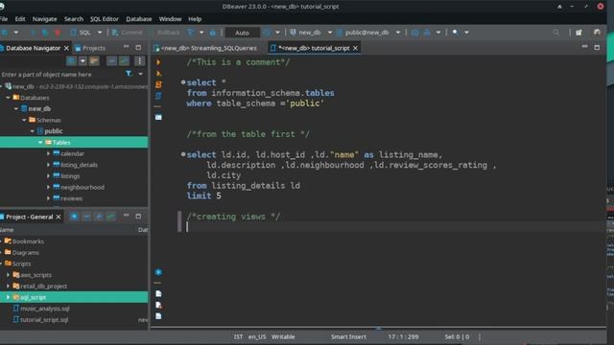This screenshot has width=614, height=345.
Task: Switch to Streaming_SQLQueries editor tab
Action: coord(206,48)
